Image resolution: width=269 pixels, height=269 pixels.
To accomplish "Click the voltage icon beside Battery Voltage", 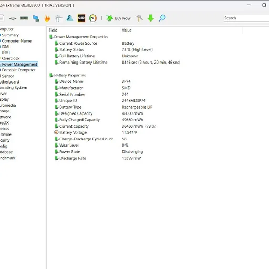I will pos(56,132).
